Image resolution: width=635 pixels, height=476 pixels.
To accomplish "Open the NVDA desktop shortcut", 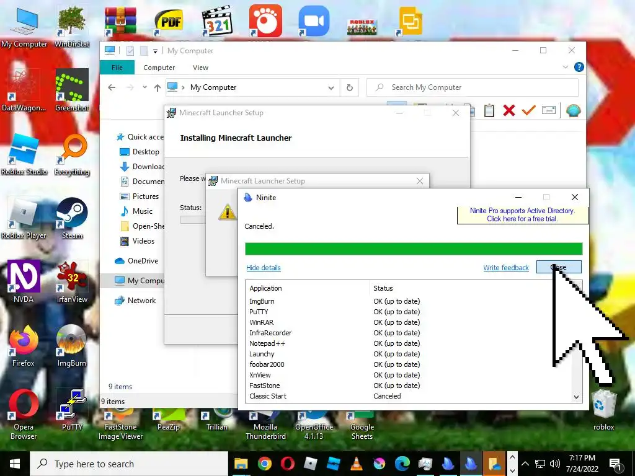I will [x=24, y=282].
